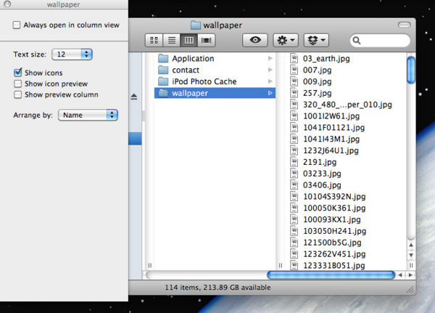Image resolution: width=435 pixels, height=313 pixels.
Task: Open the Arrange by dropdown
Action: [88, 115]
